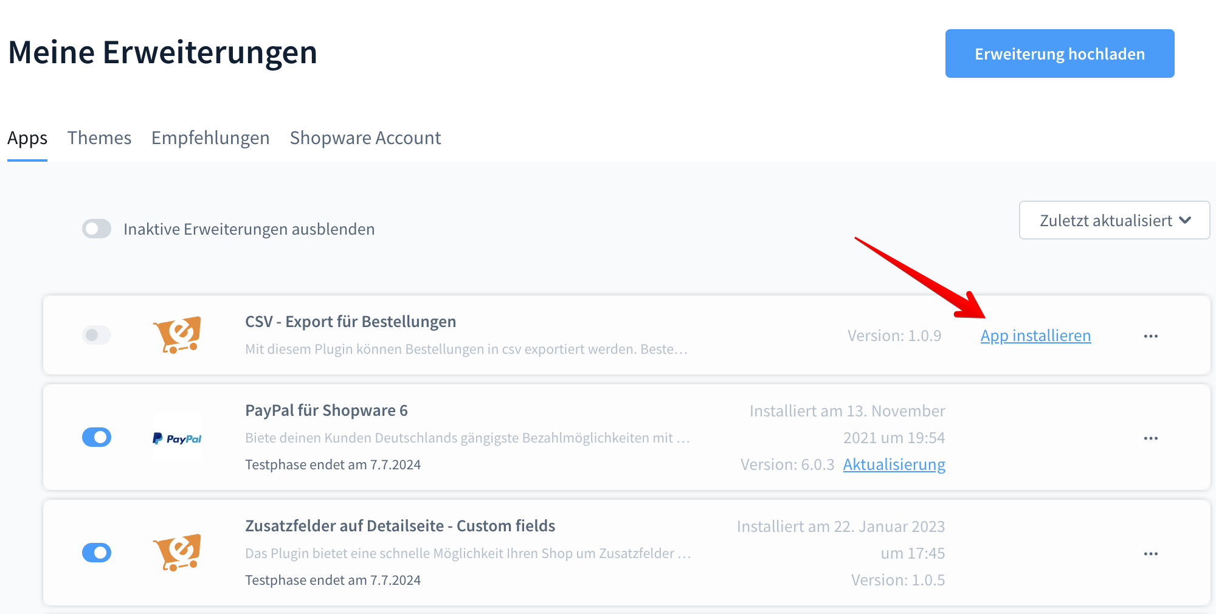Click the 'PayPal für Shopware 6' title
Screen dimensions: 1216x614
(326, 410)
